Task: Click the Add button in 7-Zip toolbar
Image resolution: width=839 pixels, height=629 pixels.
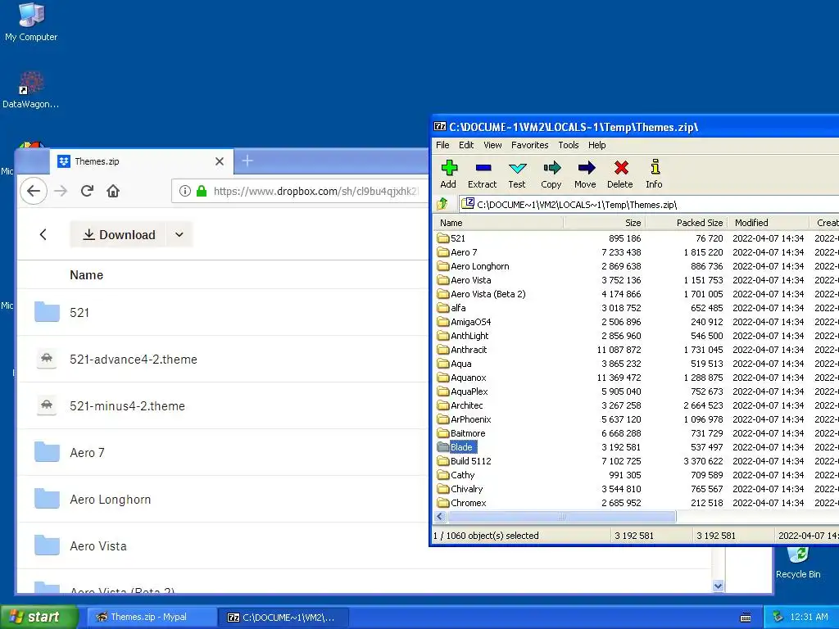Action: (x=448, y=174)
